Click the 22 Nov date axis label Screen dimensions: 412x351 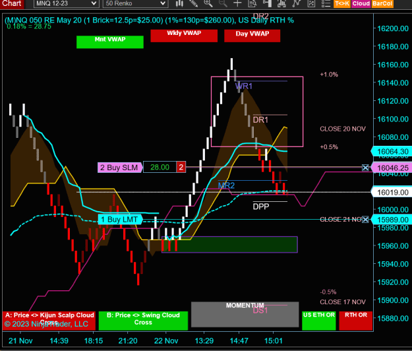pos(166,340)
